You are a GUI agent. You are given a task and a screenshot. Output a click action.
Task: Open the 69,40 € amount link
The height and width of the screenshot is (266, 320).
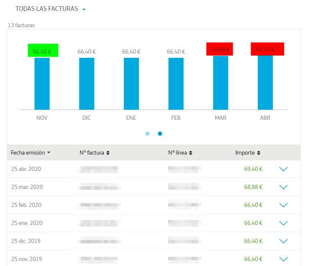(x=253, y=169)
